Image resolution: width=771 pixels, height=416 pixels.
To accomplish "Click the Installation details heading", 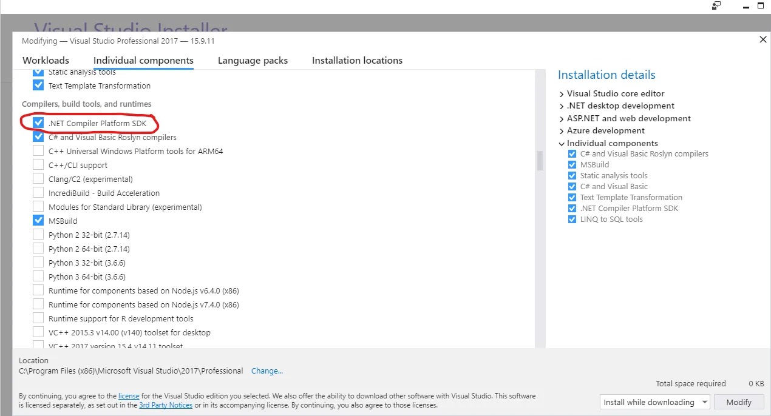I will pos(606,75).
